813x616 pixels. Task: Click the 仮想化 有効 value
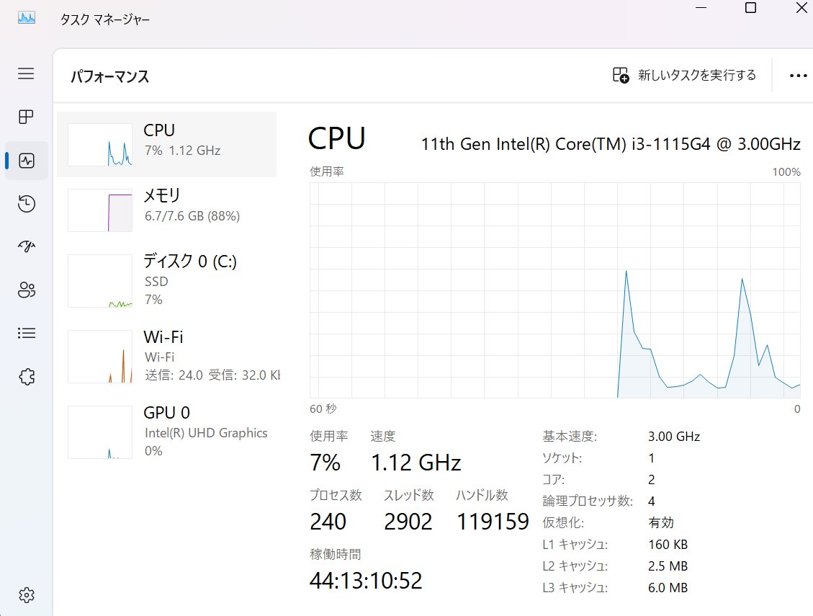coord(660,522)
